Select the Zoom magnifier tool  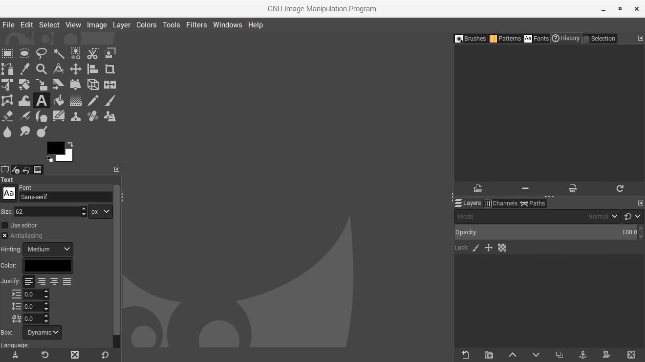[42, 69]
